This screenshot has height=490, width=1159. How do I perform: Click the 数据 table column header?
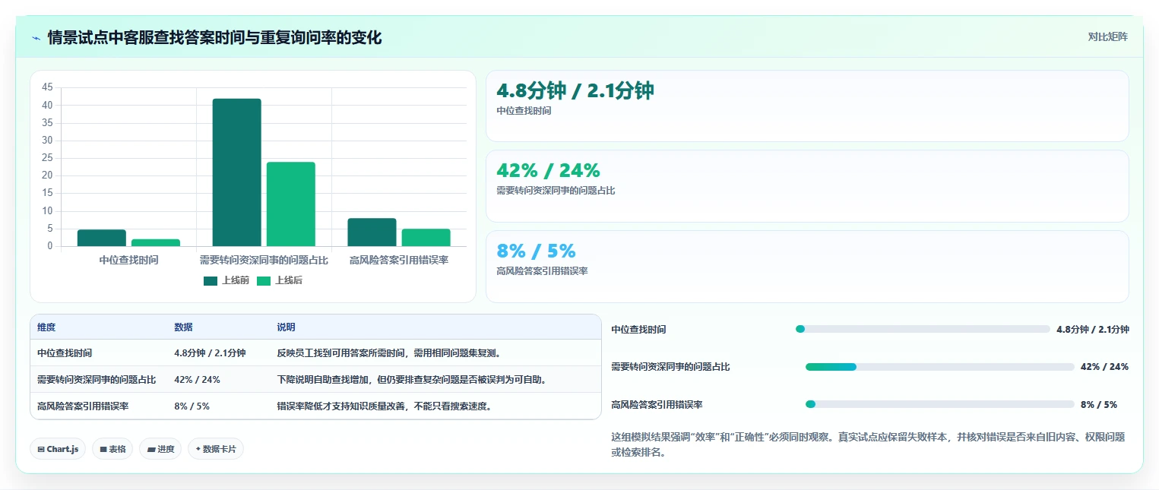218,327
